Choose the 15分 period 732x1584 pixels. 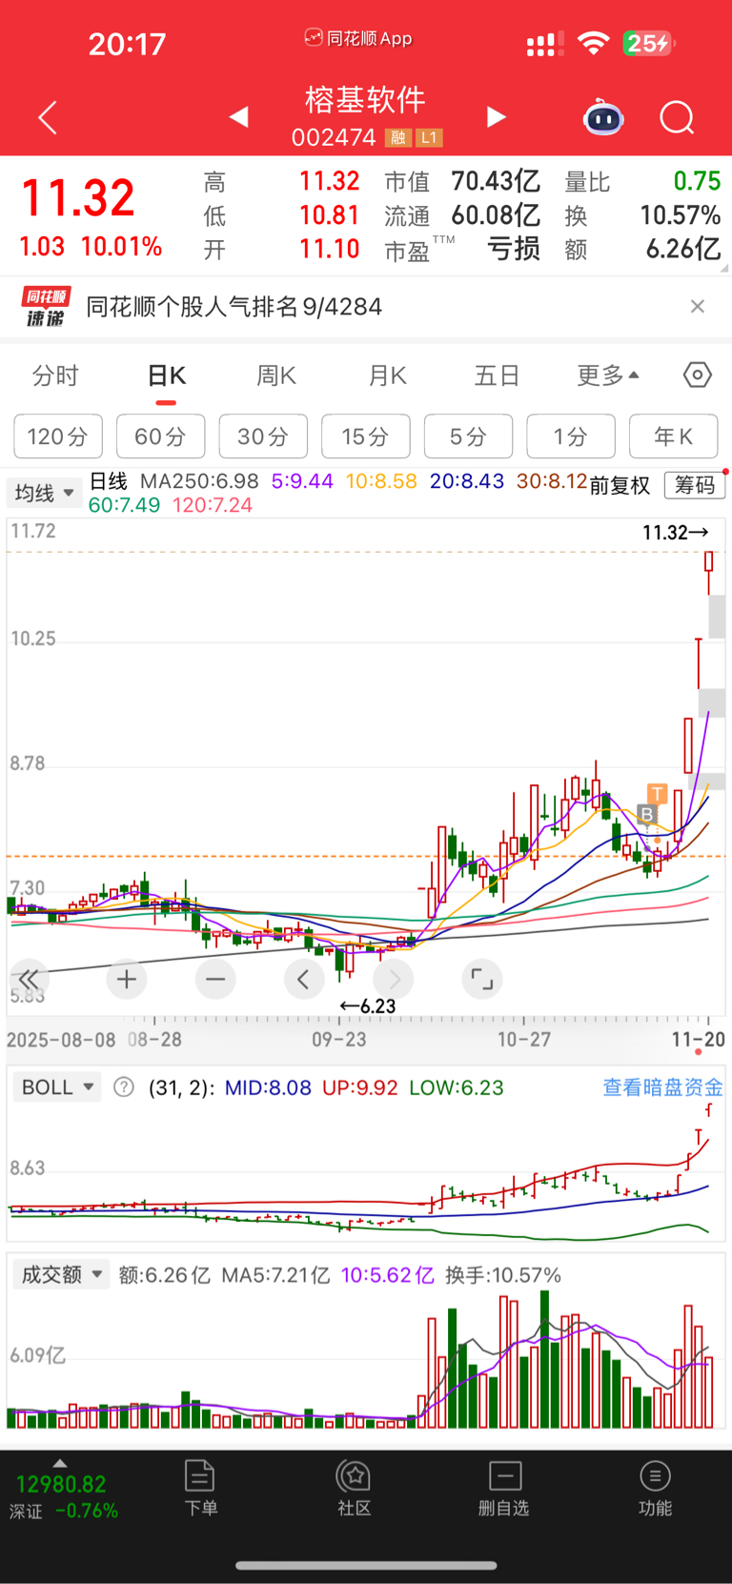[x=366, y=437]
